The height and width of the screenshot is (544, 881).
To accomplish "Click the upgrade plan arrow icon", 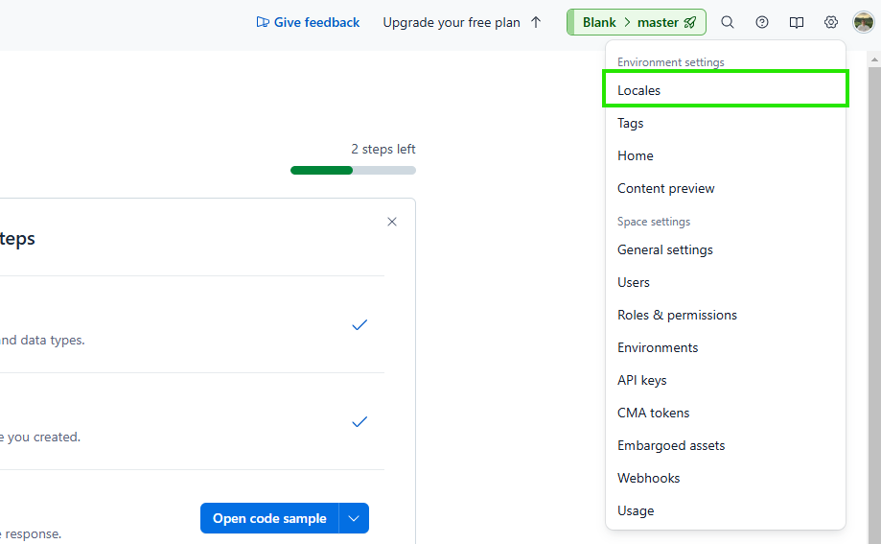I will coord(536,22).
